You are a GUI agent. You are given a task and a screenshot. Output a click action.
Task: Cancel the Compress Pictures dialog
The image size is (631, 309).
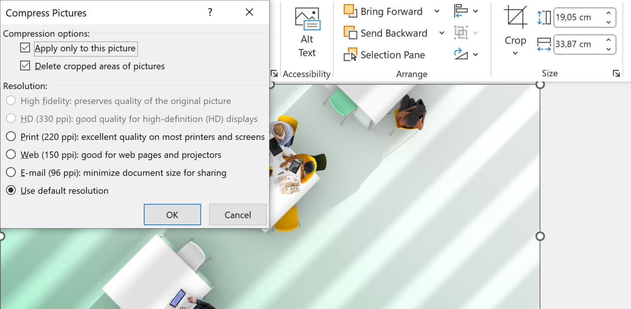click(237, 214)
